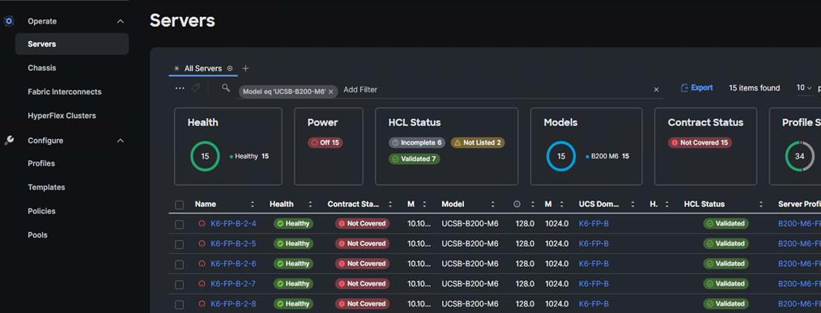Click Not Covered badge in K6-FP-B-2-6 row
The image size is (821, 313).
click(363, 264)
